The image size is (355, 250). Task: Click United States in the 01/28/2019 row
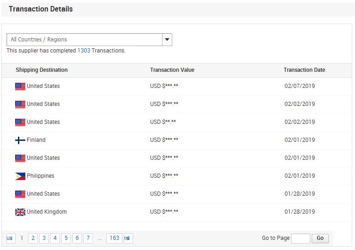(x=43, y=194)
